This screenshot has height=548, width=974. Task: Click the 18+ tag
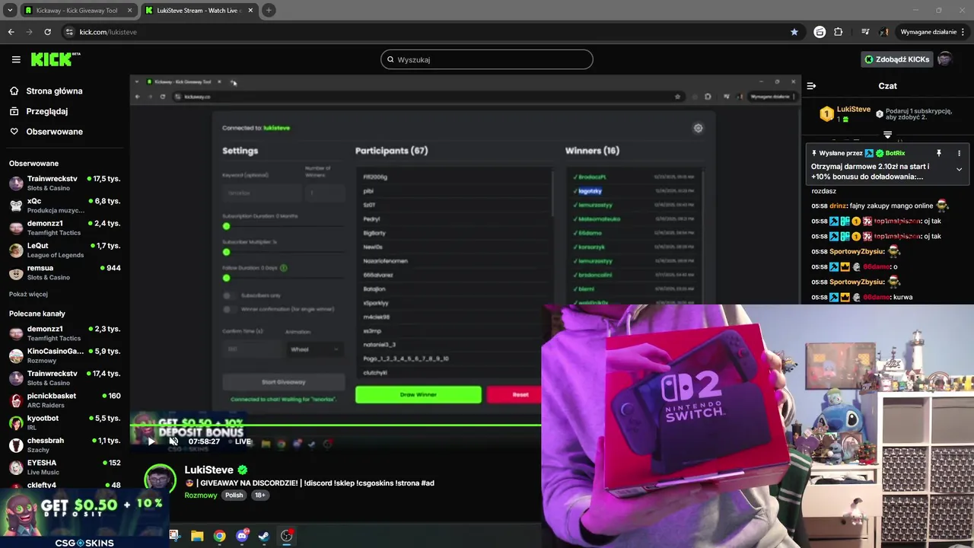point(259,495)
